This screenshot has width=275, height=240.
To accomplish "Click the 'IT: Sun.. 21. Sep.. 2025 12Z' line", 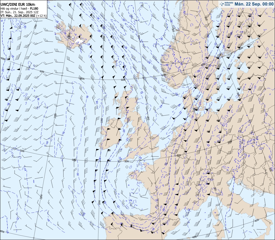I will tap(19, 12).
